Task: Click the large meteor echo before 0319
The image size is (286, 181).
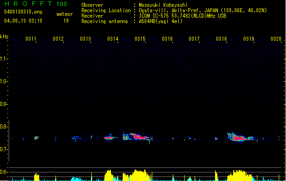Action: (x=241, y=137)
